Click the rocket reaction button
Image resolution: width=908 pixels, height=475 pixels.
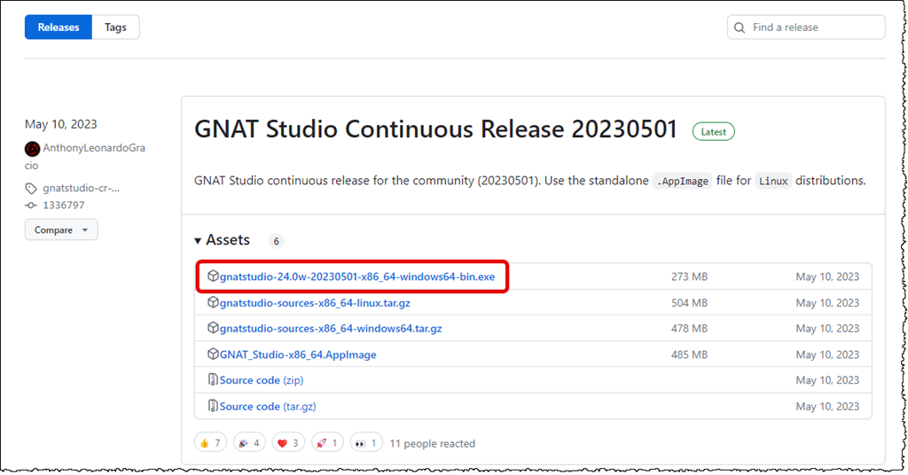point(327,442)
